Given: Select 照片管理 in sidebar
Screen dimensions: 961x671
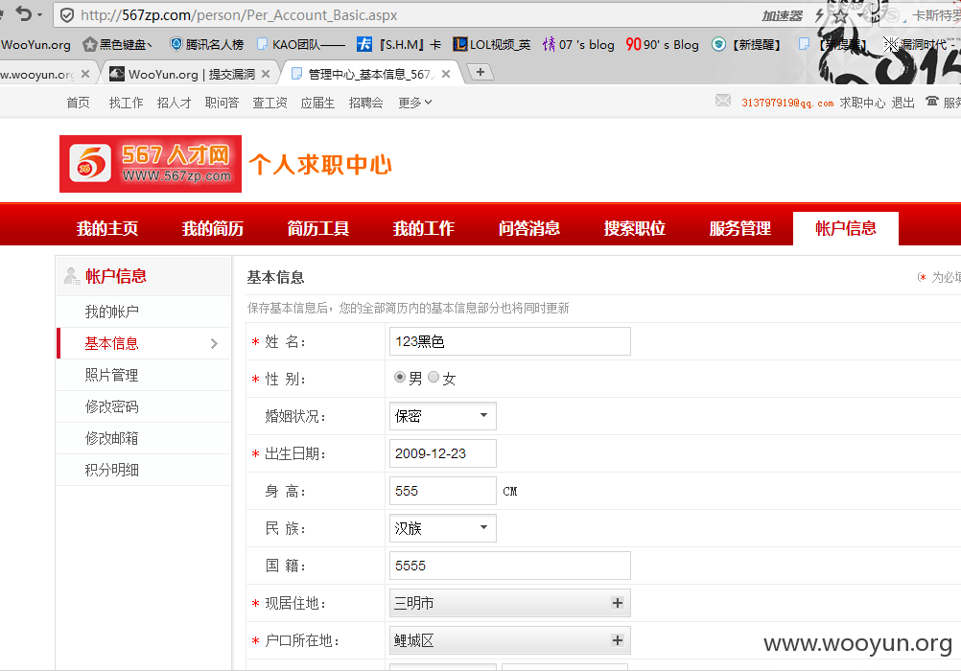Looking at the screenshot, I should 111,375.
